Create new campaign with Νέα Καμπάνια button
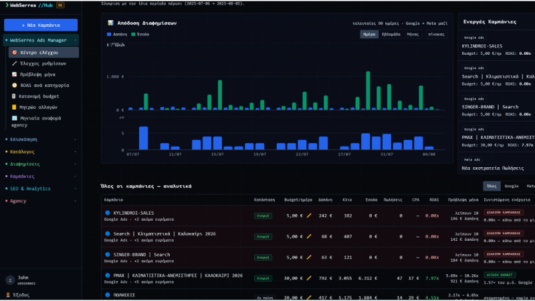This screenshot has height=301, width=535. [41, 25]
